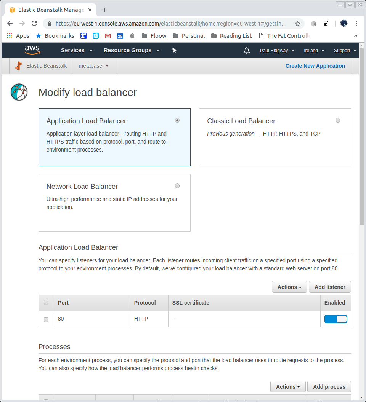
Task: Click the vertical page scrollbar thumb
Action: pyautogui.click(x=362, y=136)
